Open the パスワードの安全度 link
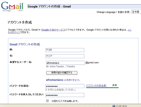 (x=96, y=85)
